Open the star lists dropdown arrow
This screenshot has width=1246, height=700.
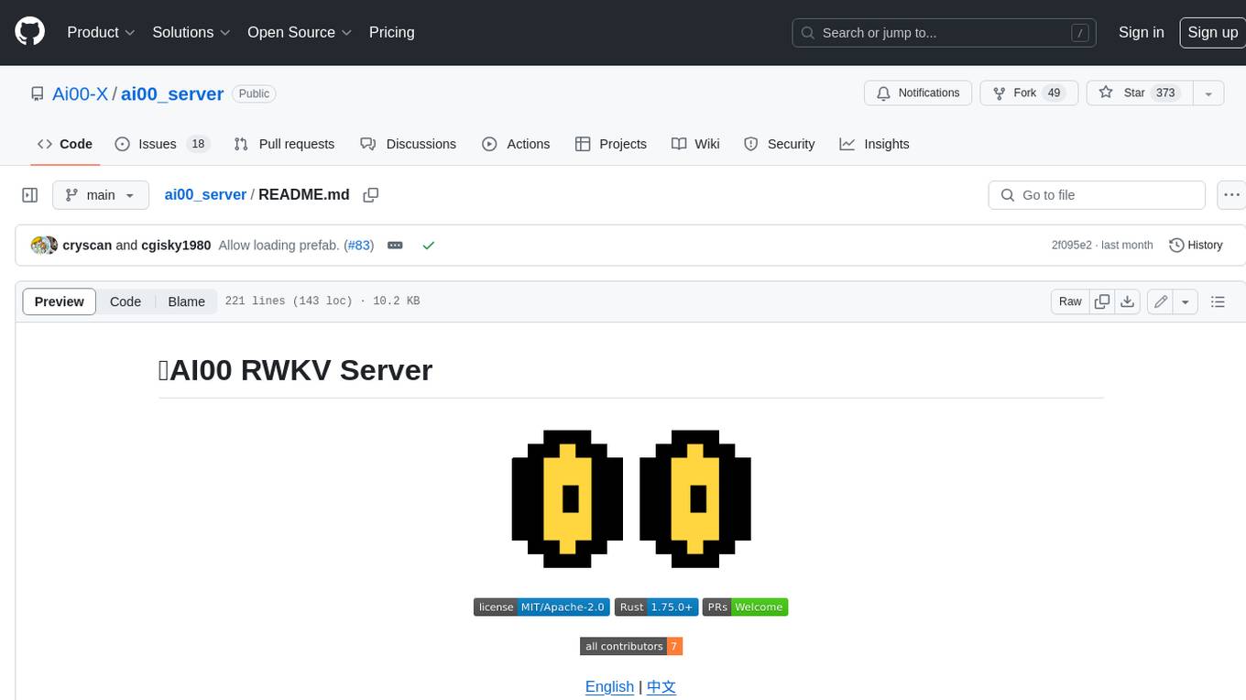1208,93
